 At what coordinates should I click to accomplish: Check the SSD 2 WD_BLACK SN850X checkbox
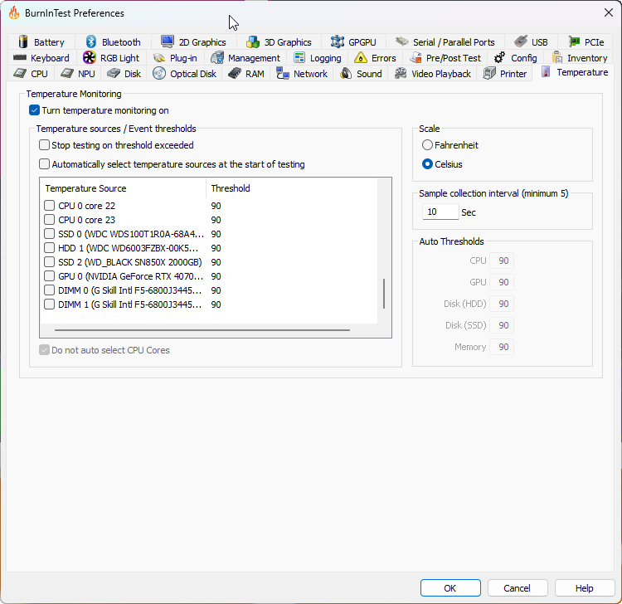coord(49,262)
